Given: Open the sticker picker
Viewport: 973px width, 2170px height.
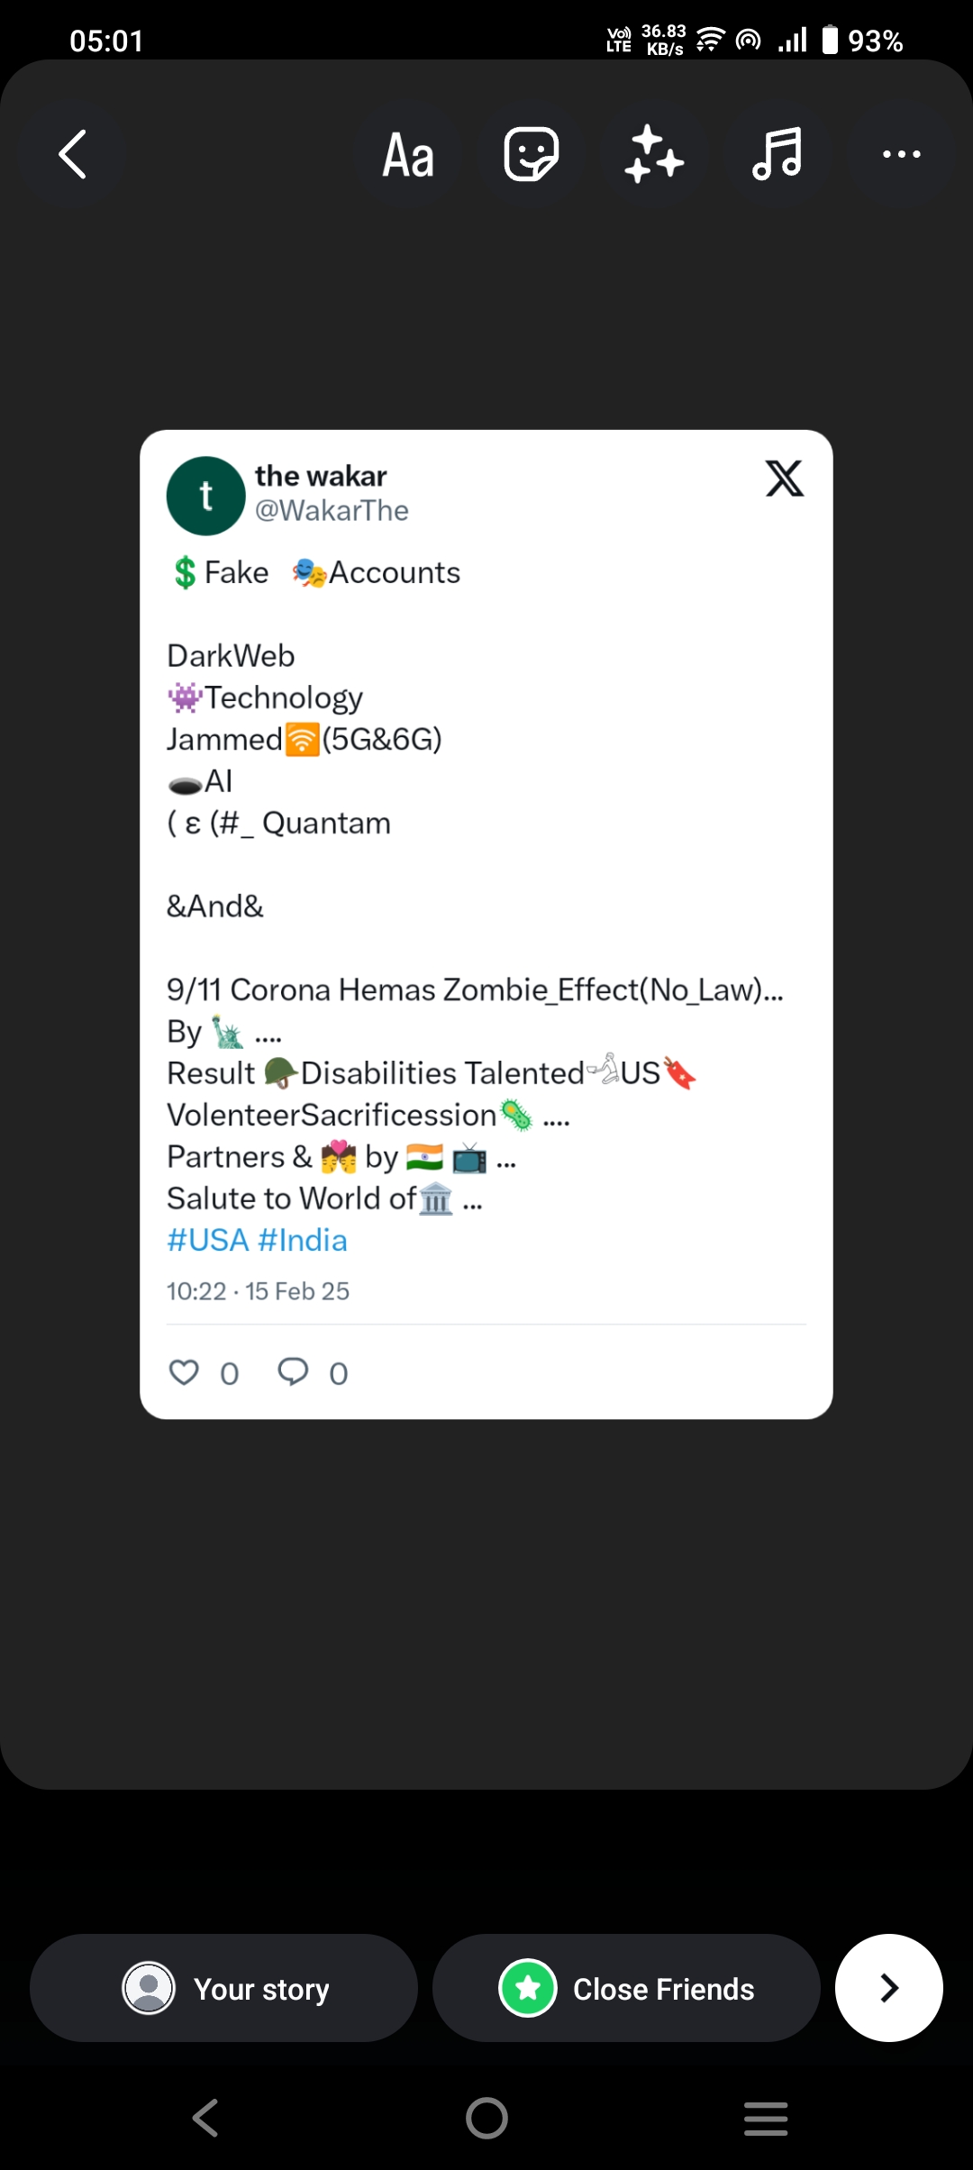Looking at the screenshot, I should click(x=531, y=154).
